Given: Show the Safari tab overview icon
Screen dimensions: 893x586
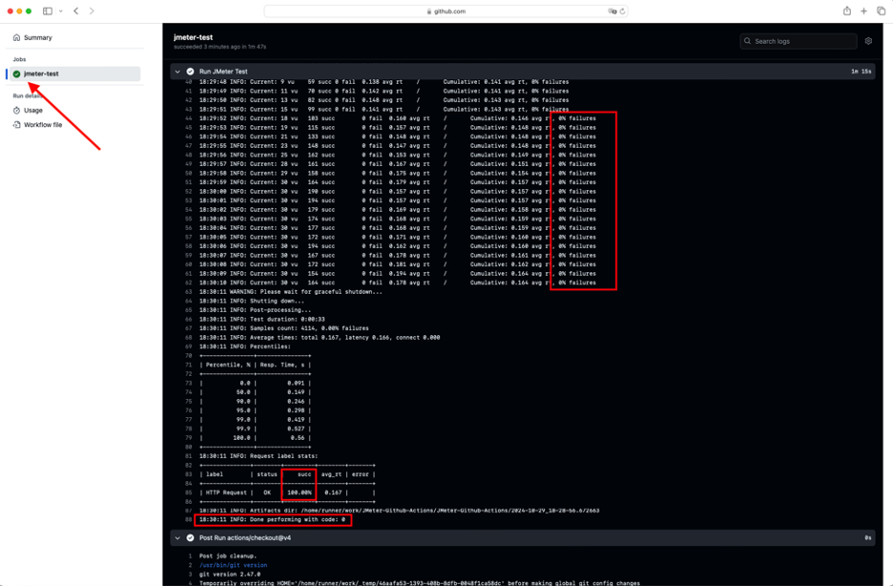Looking at the screenshot, I should tap(881, 10).
